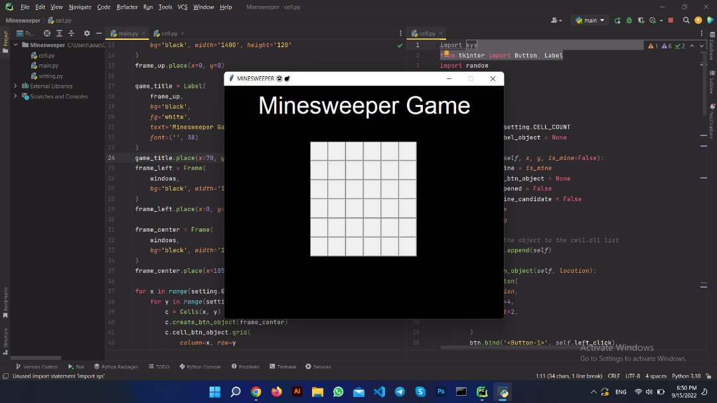This screenshot has height=403, width=717.
Task: Open the Python Packages tool window
Action: click(116, 366)
